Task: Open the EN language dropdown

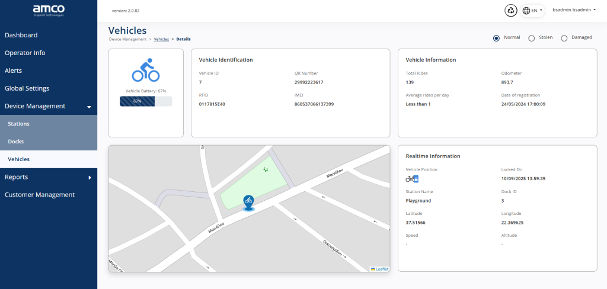Action: tap(533, 11)
